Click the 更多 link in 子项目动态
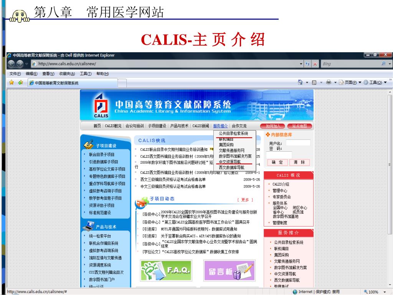The width and height of the screenshot is (393, 295). tap(245, 200)
